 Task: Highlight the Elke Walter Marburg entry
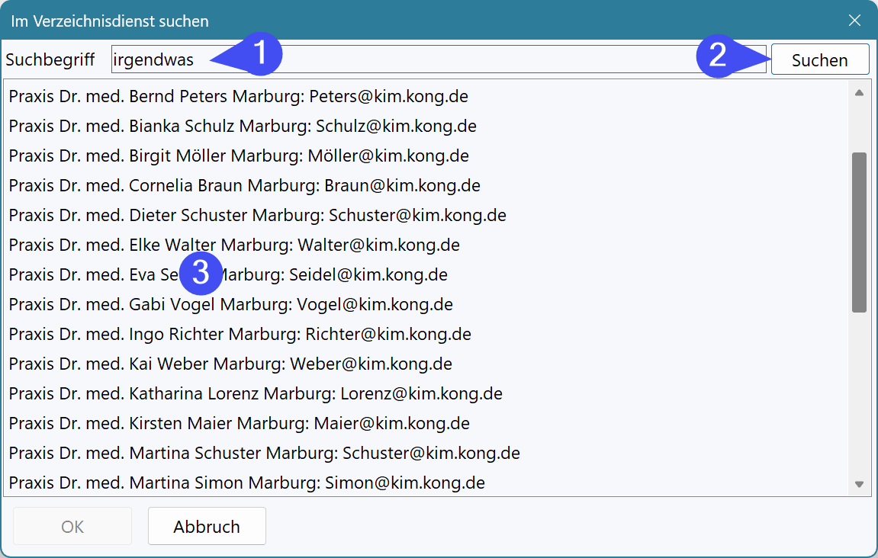(x=234, y=245)
